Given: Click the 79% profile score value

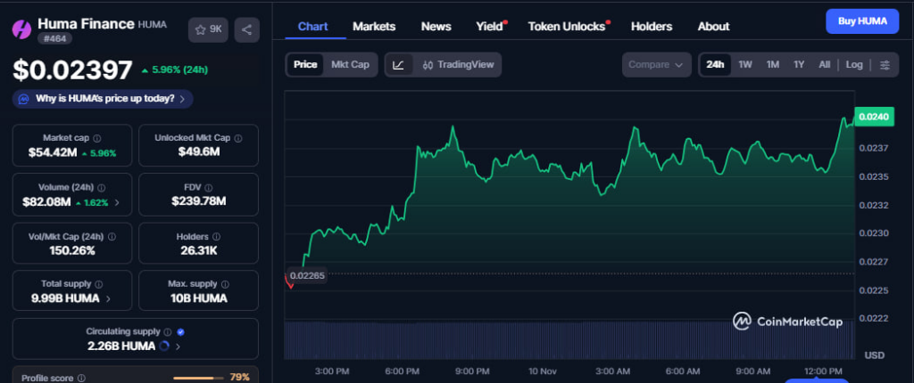Looking at the screenshot, I should point(239,378).
